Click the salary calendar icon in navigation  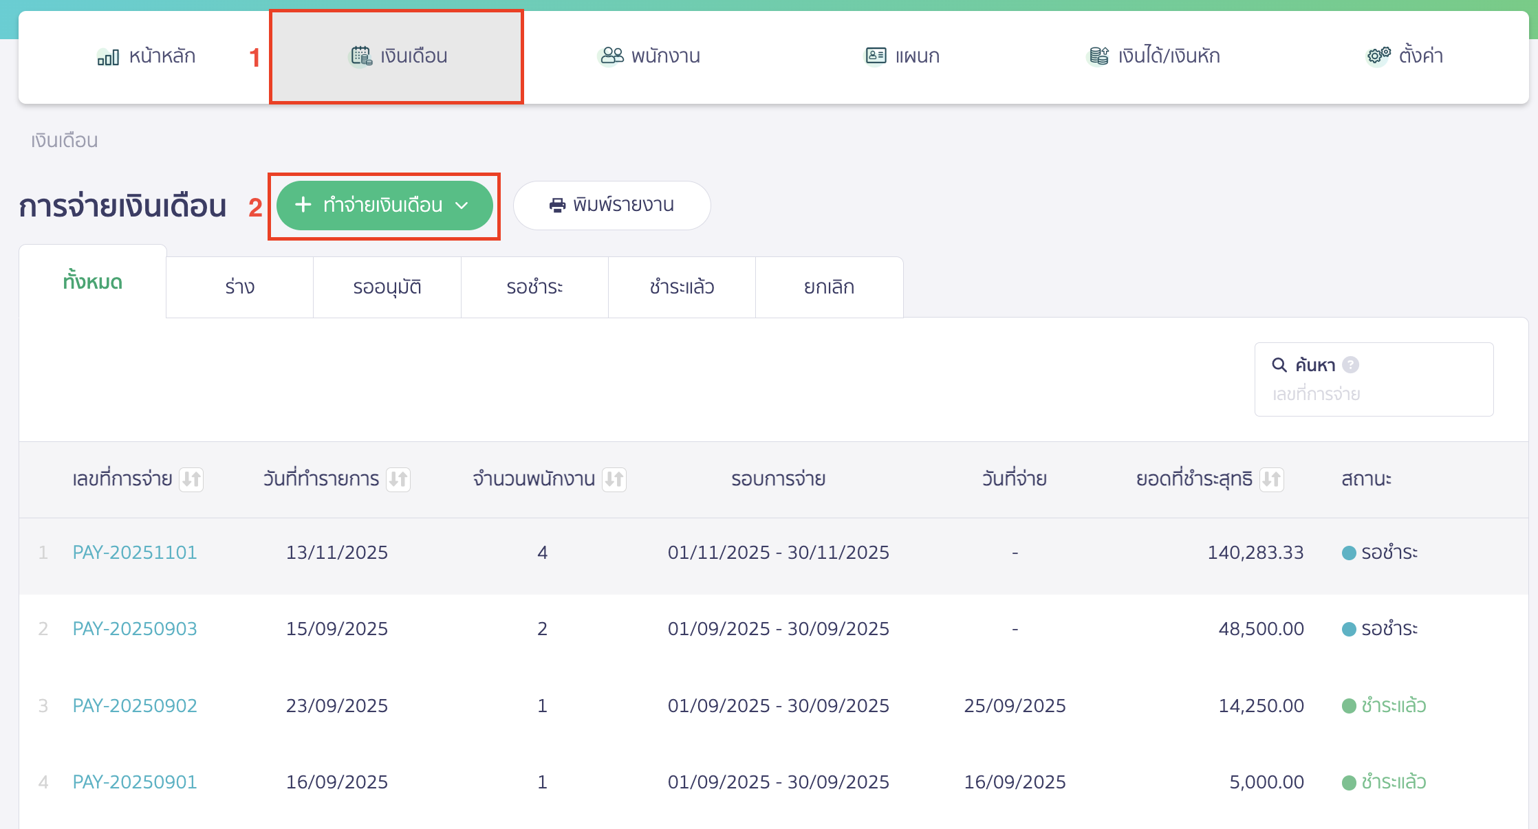[x=361, y=56]
